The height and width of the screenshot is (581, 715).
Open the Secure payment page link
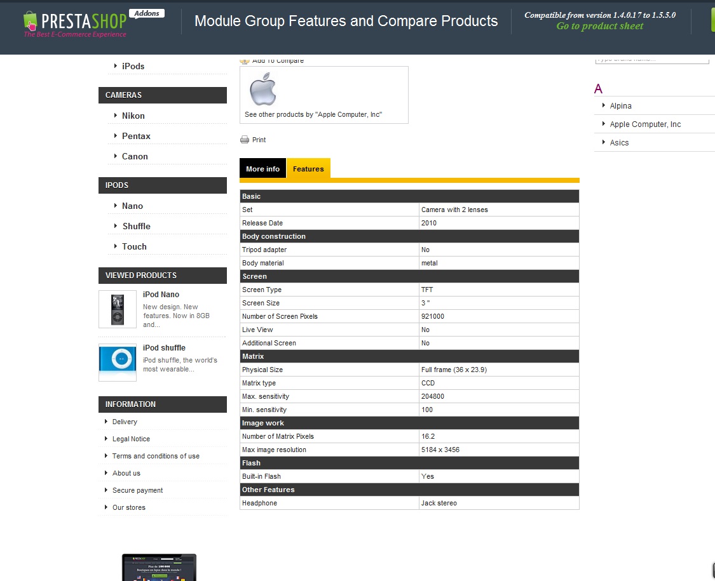(x=137, y=490)
